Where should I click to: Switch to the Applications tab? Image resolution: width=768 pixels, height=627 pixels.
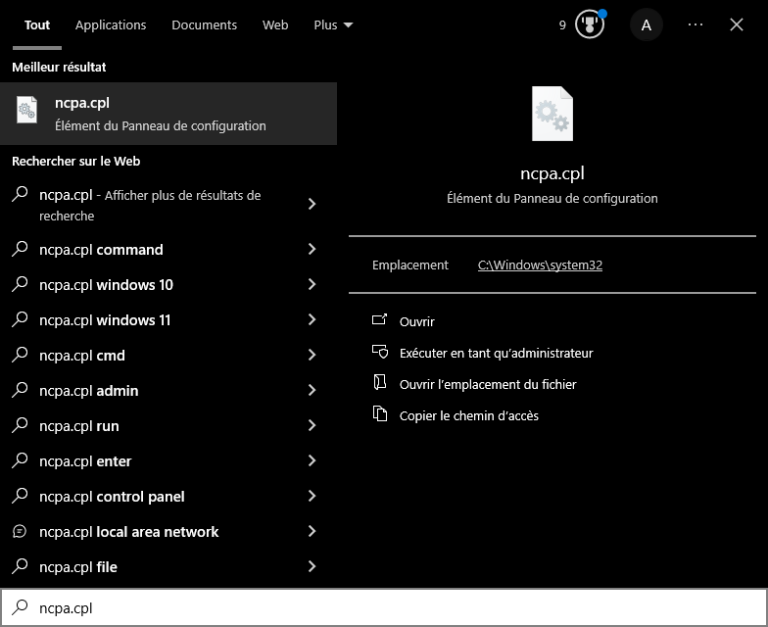click(x=111, y=25)
